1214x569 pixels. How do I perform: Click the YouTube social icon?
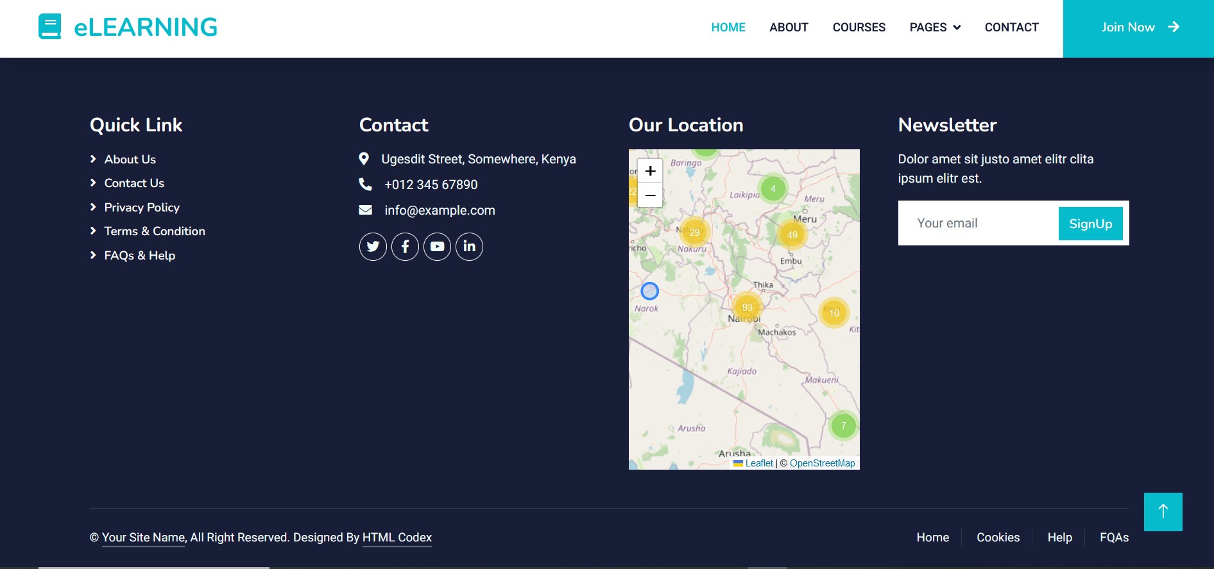pos(437,247)
